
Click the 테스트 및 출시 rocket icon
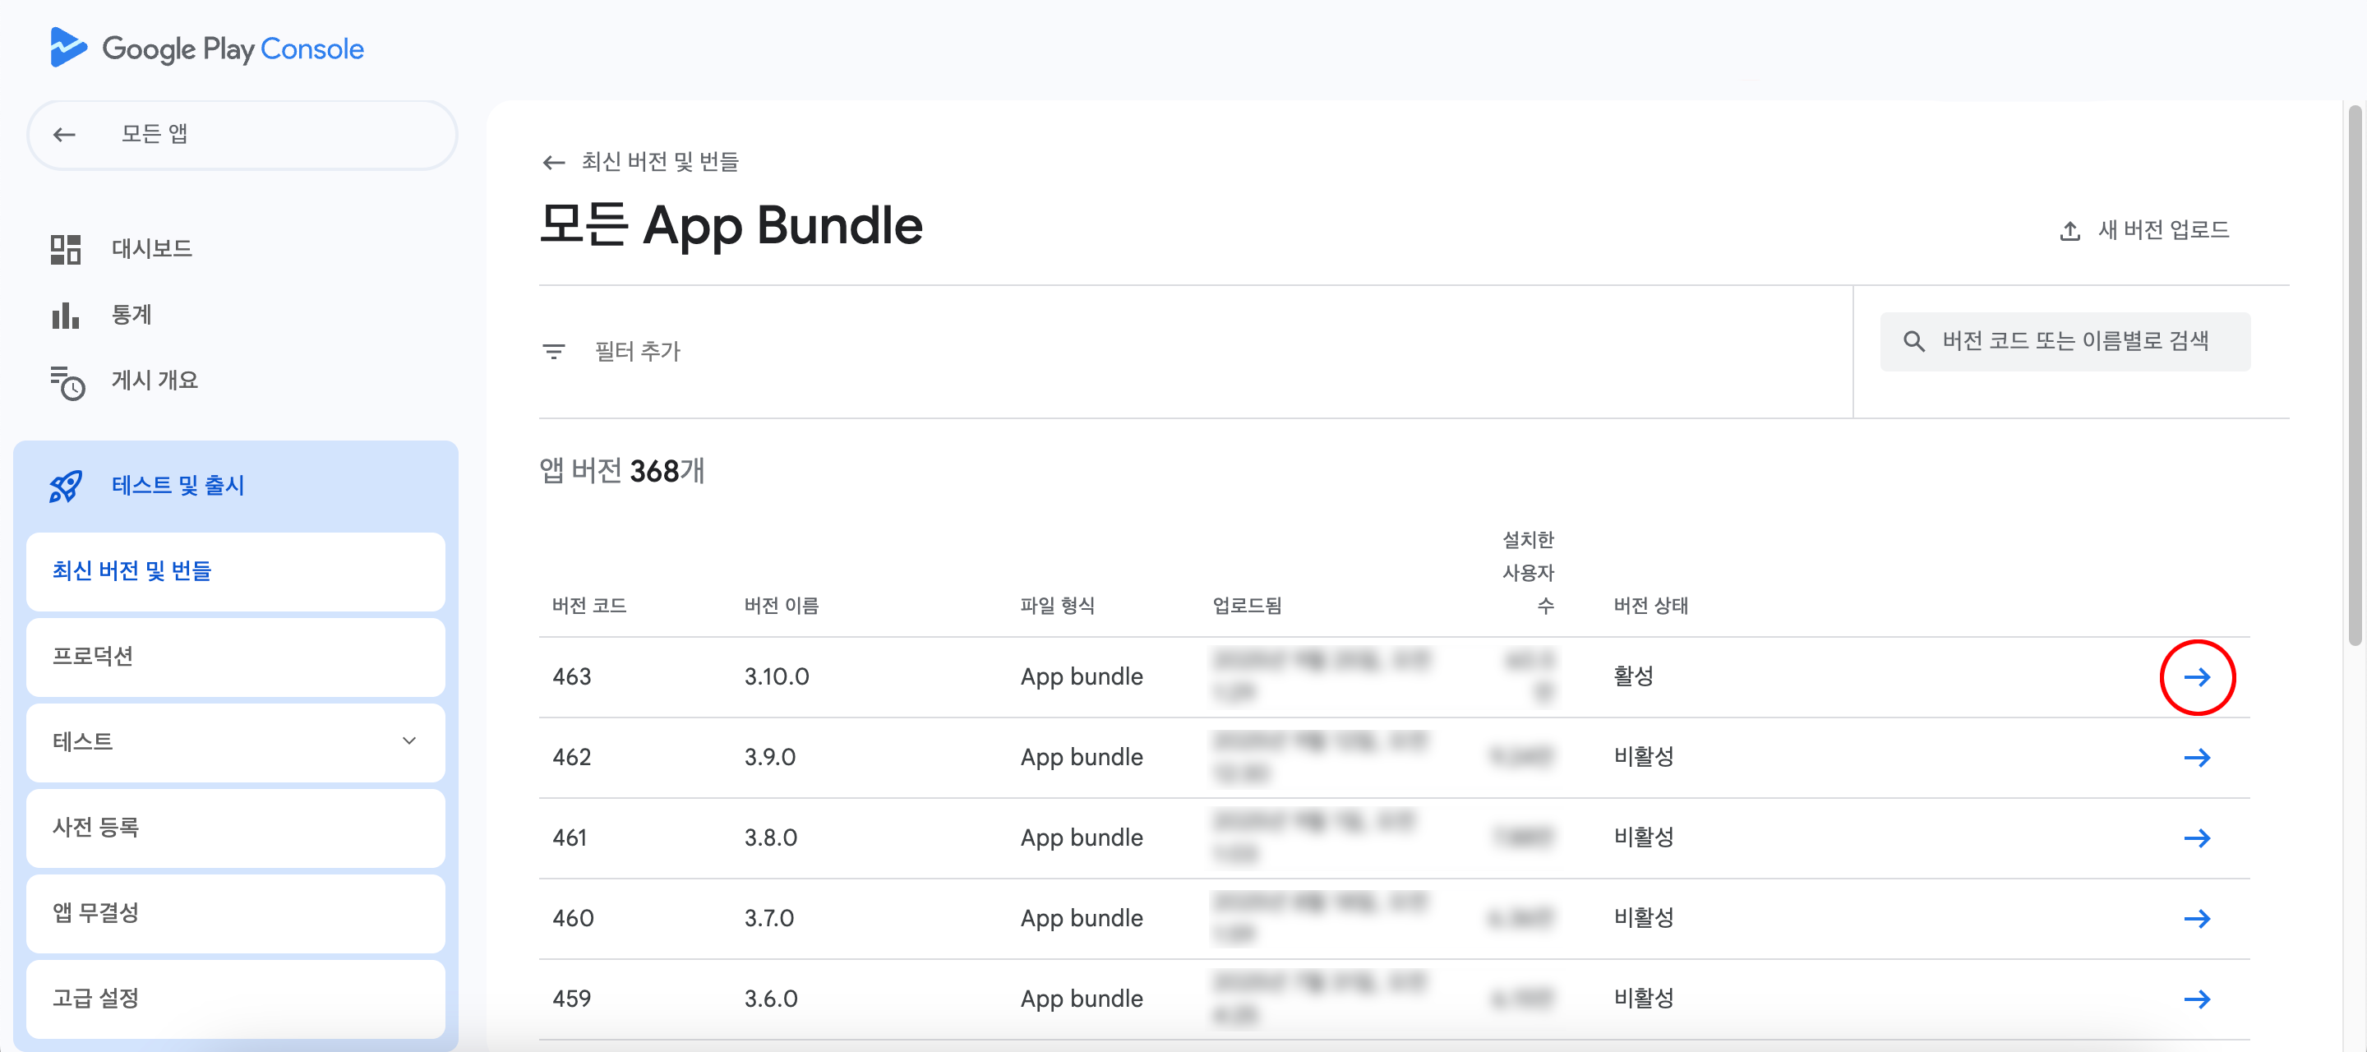click(65, 485)
